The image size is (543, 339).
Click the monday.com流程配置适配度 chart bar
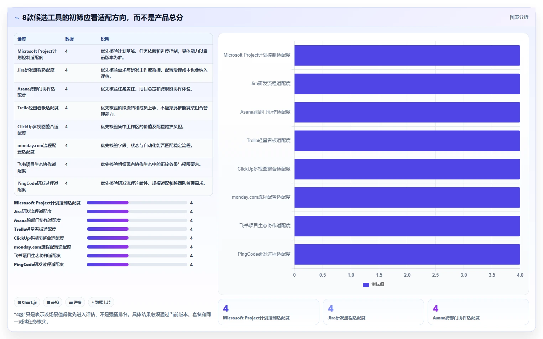pyautogui.click(x=407, y=197)
